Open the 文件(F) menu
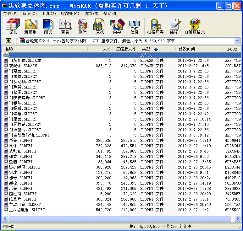This screenshot has height=231, width=243. [x=10, y=13]
